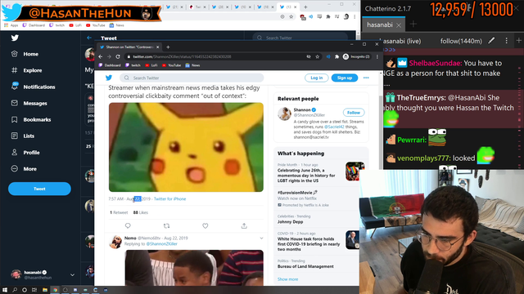Expand the chevron menu on Nemo's reply
Viewport: 524px width, 294px height.
(261, 238)
